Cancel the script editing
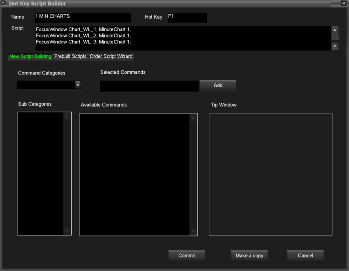349x271 pixels. click(305, 256)
